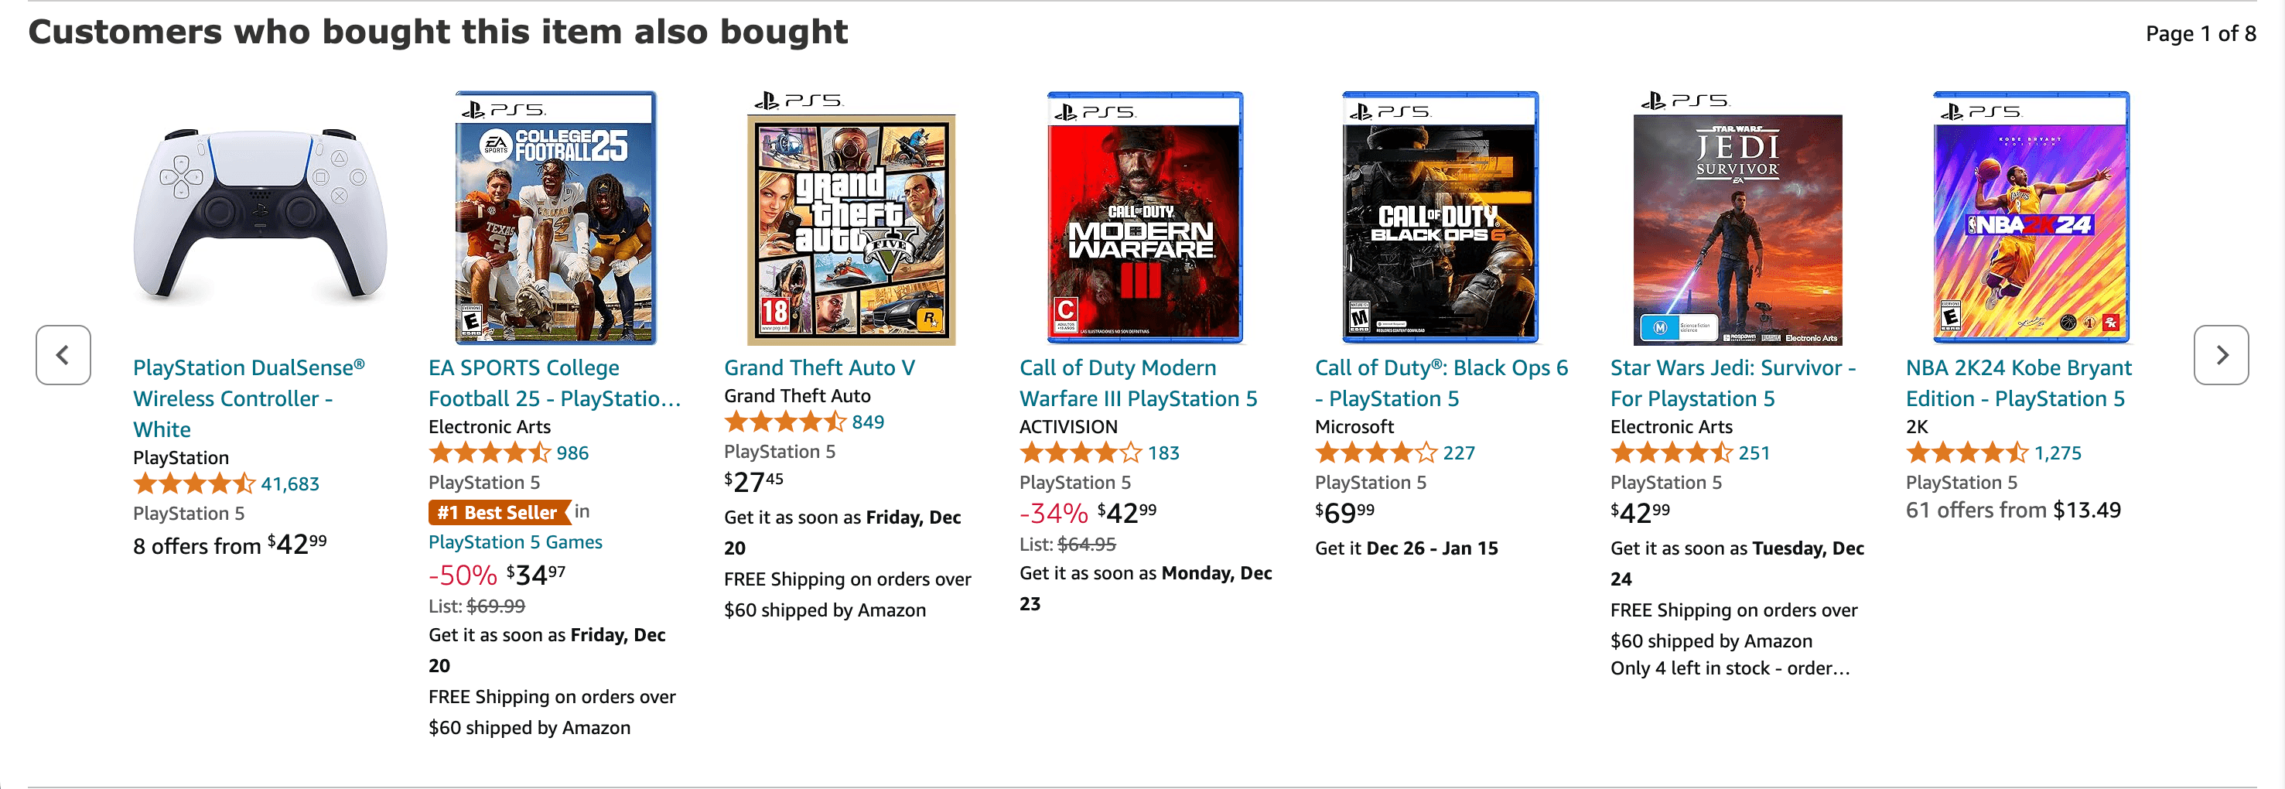Click the 61 offers from $13.49 link
Screen dimensions: 2285x789
tap(2013, 510)
